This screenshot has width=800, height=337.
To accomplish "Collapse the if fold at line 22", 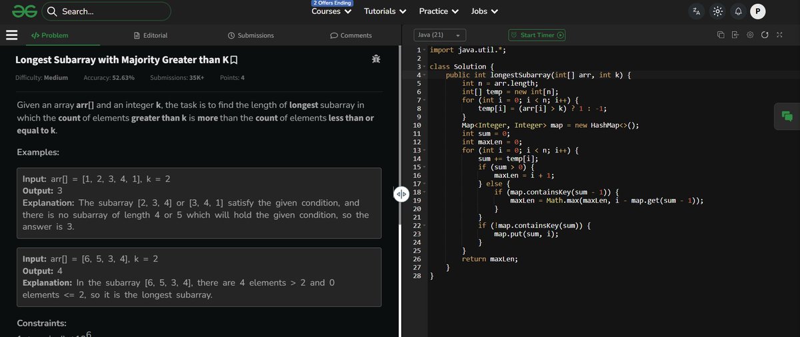I will click(x=424, y=225).
